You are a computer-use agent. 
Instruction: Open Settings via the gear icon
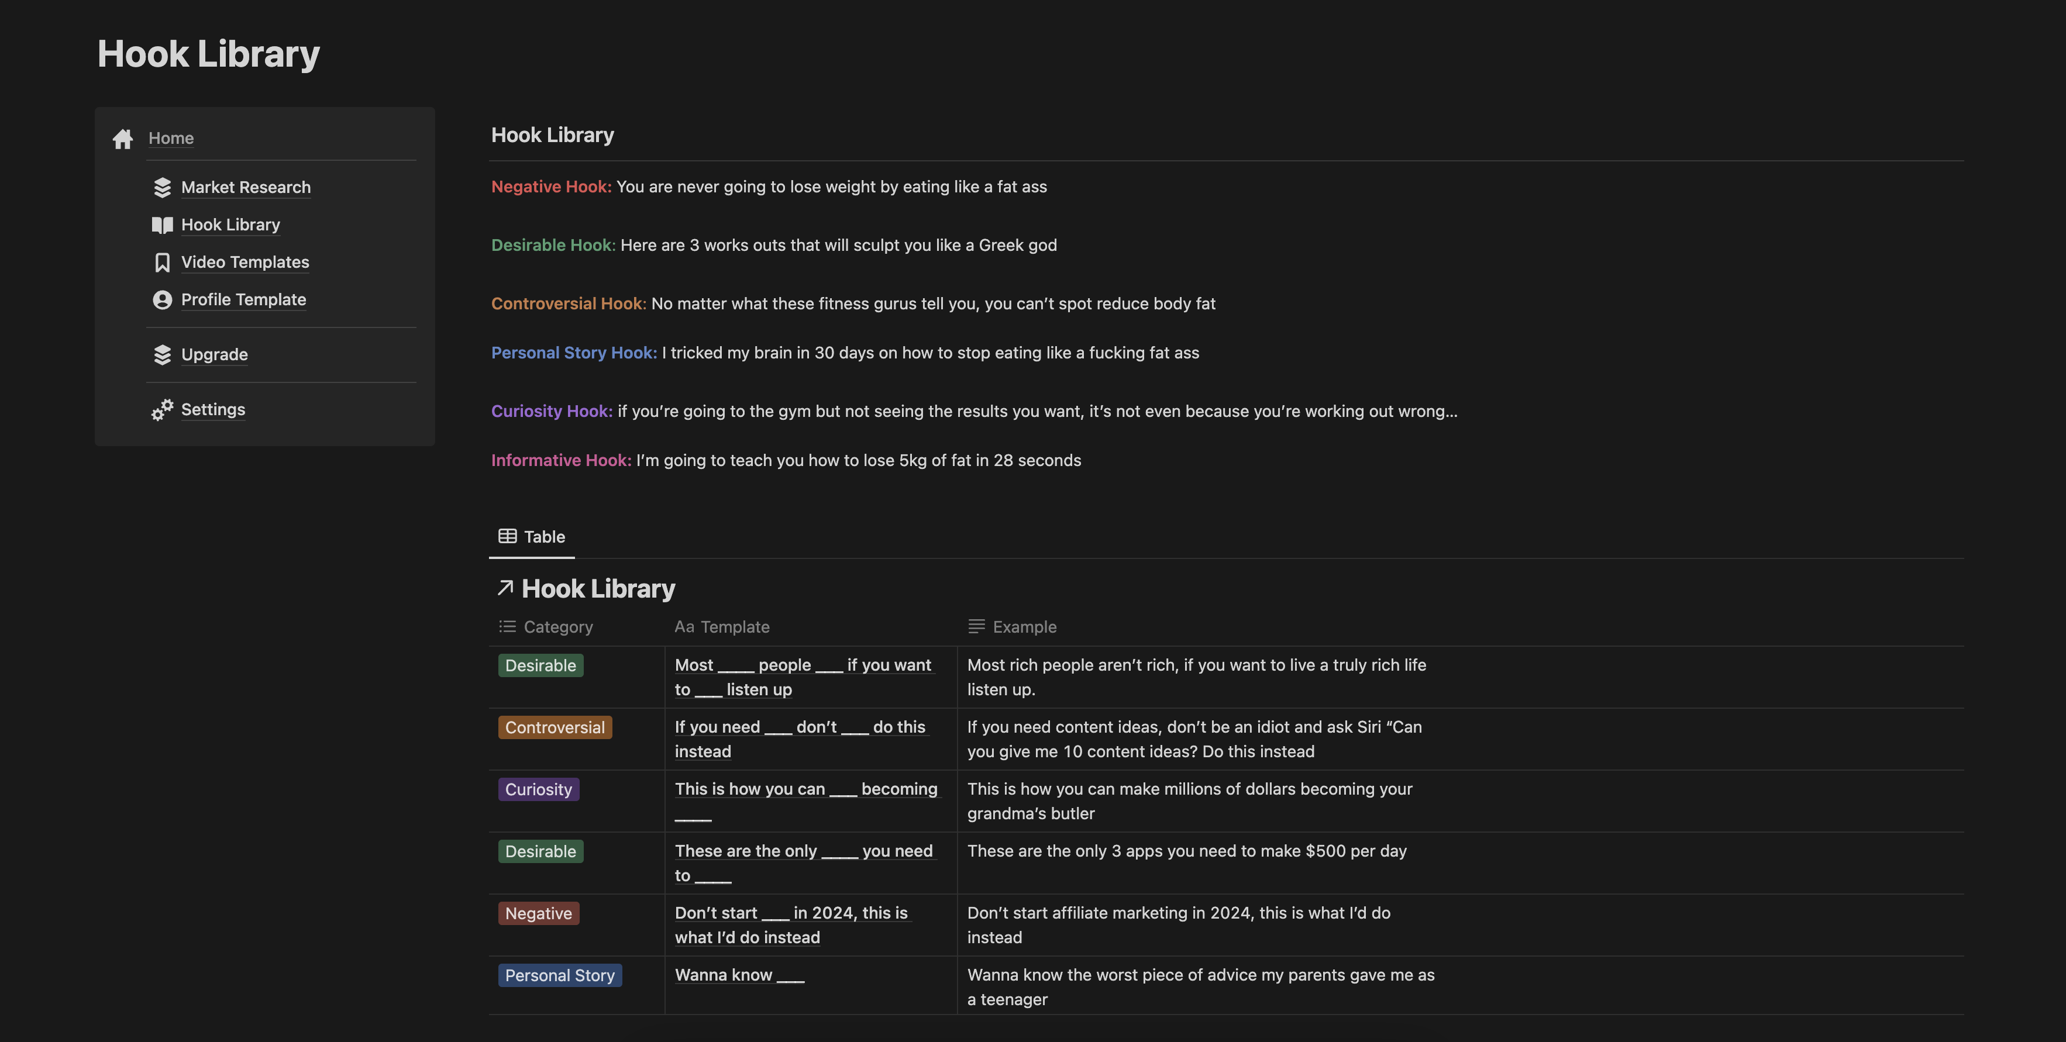click(x=162, y=409)
